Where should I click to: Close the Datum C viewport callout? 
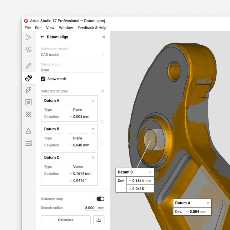(150, 172)
